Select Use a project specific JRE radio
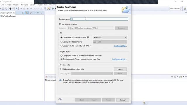 point(61,42)
